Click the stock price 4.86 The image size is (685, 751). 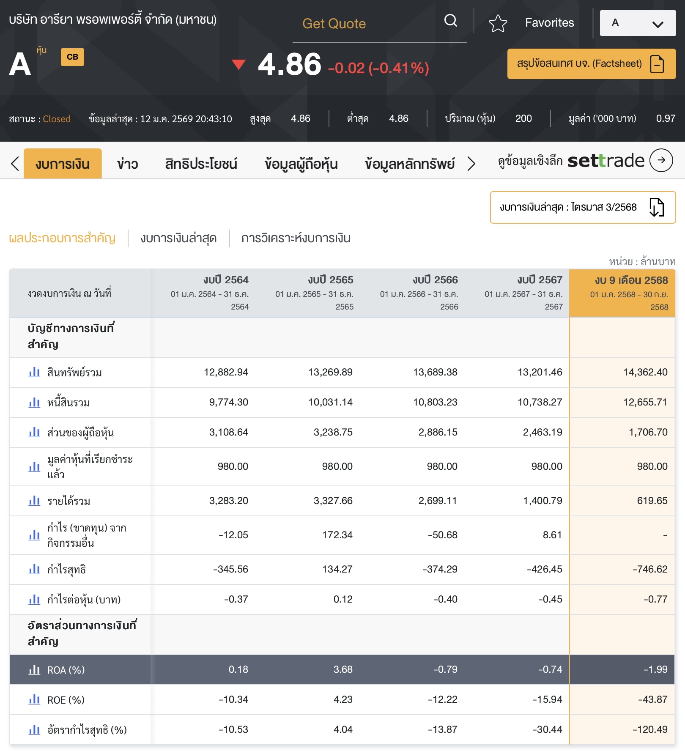click(290, 65)
